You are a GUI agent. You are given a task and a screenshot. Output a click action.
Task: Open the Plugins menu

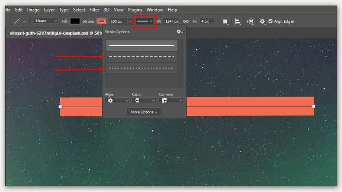(135, 10)
